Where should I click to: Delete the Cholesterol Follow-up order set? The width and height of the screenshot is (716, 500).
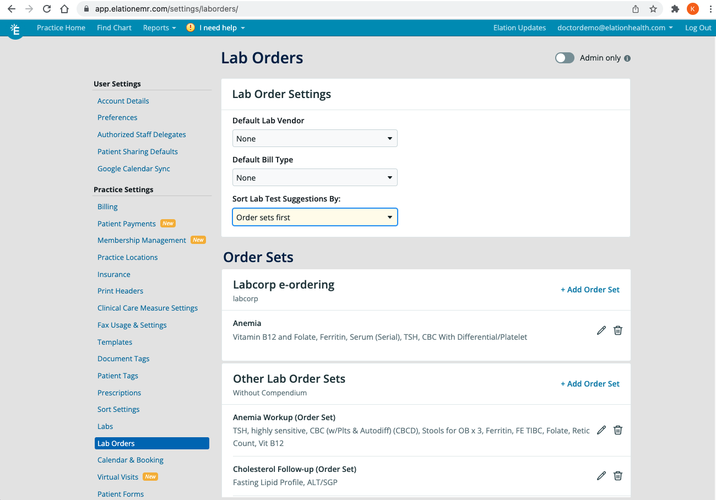[x=617, y=475]
